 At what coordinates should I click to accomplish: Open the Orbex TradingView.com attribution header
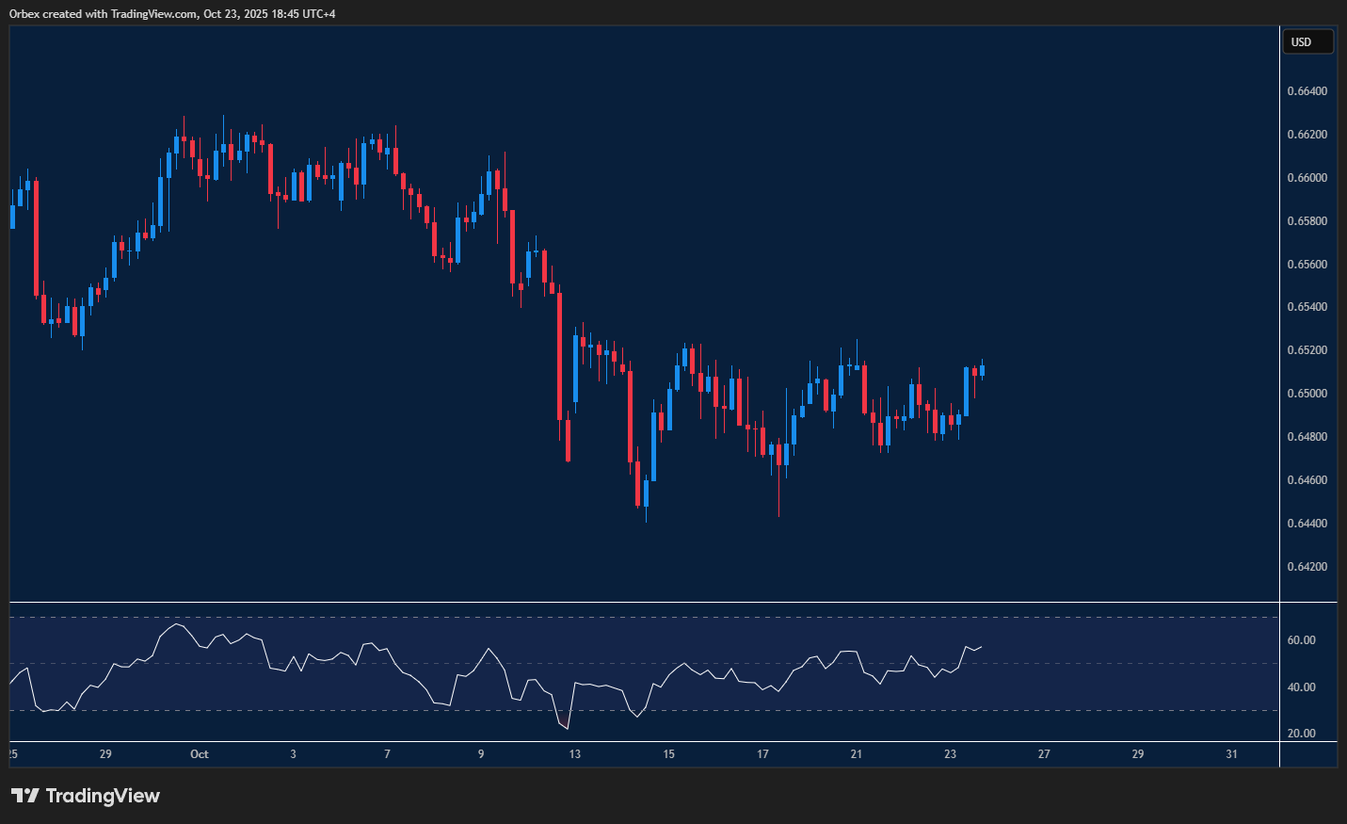click(172, 13)
